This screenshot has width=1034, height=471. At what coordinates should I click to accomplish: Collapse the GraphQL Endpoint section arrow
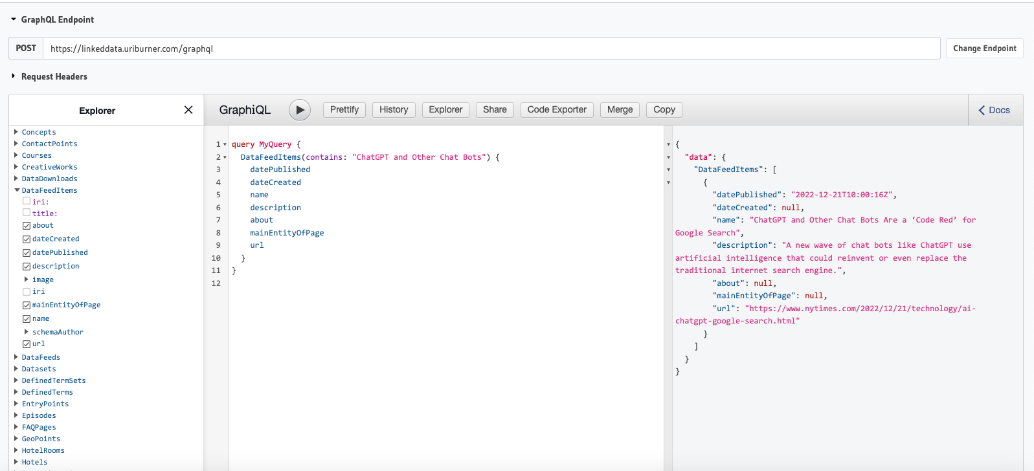(x=14, y=19)
